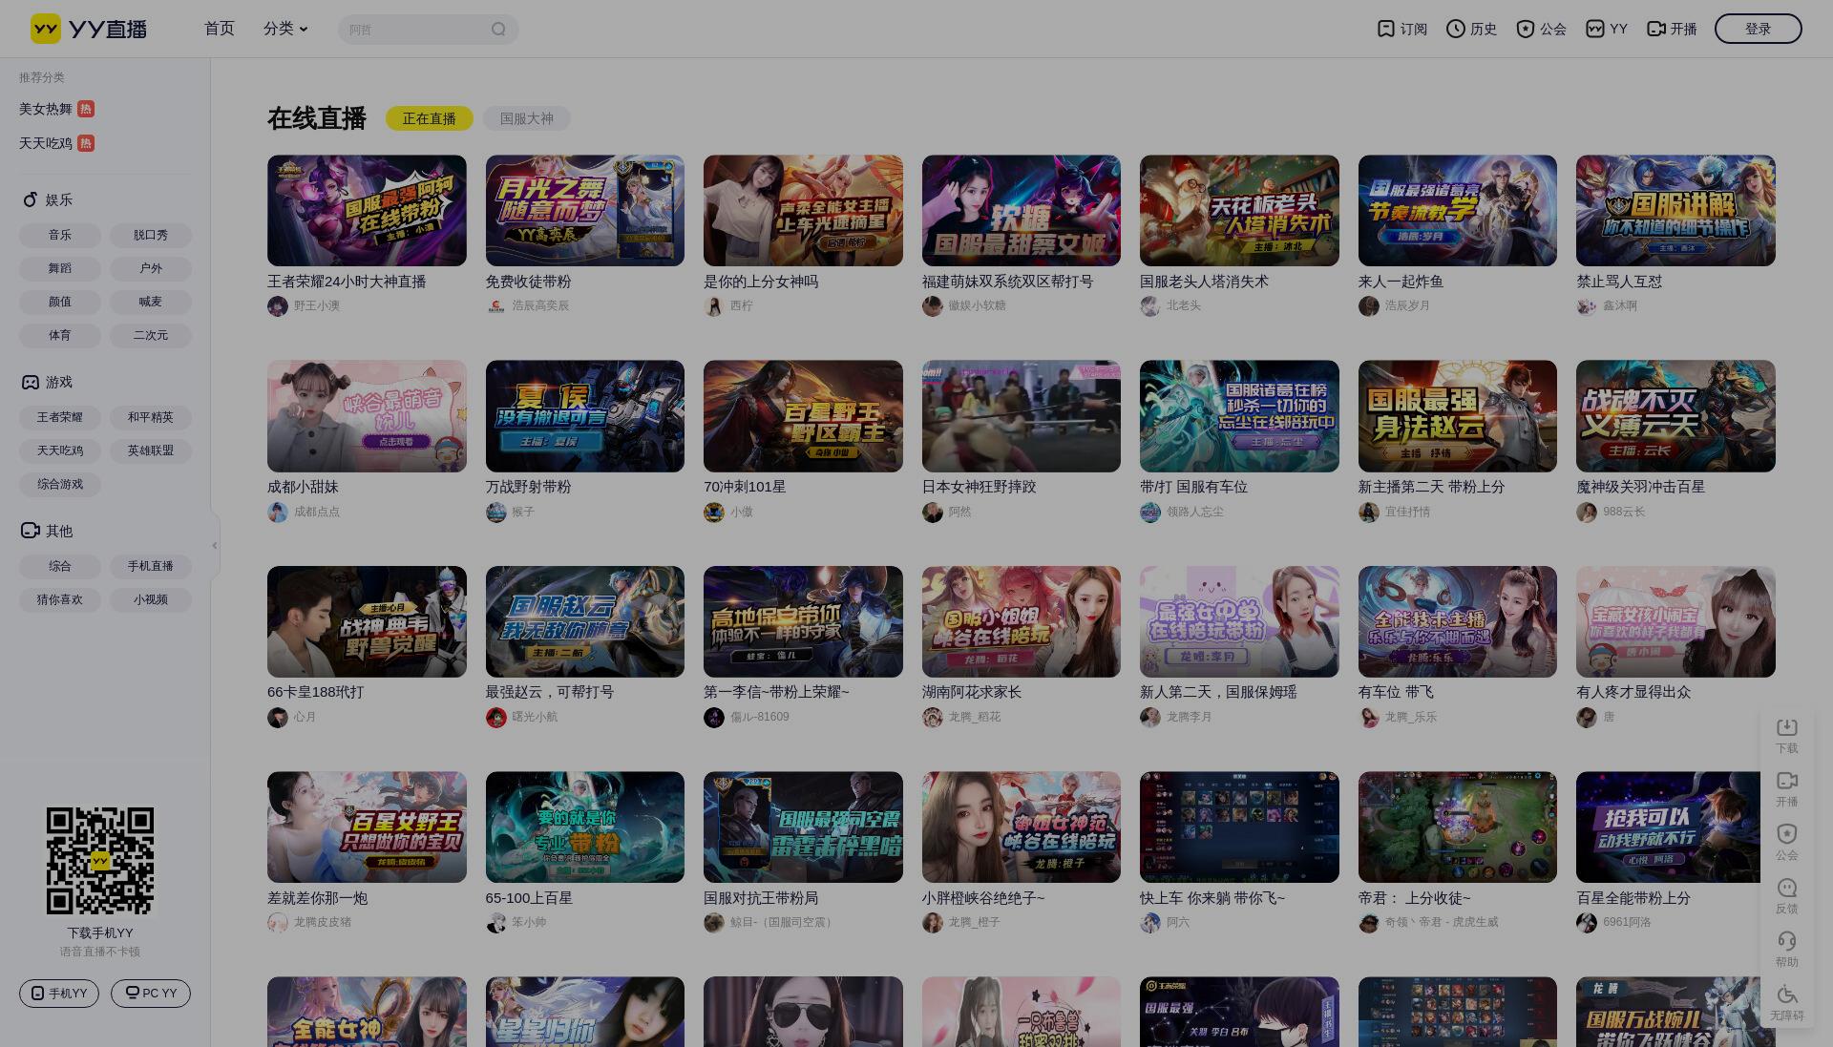The width and height of the screenshot is (1833, 1047).
Task: Click the 下载 download icon in side toolbar
Action: tap(1787, 727)
